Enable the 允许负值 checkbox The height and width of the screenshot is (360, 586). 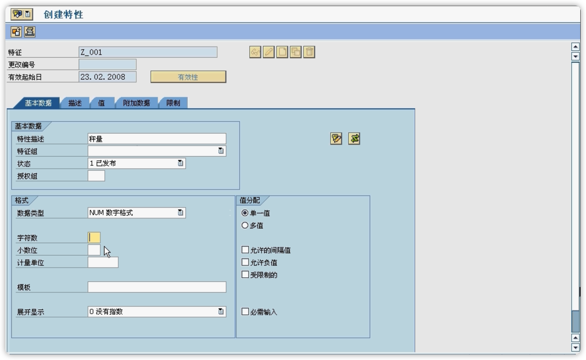[x=245, y=262]
